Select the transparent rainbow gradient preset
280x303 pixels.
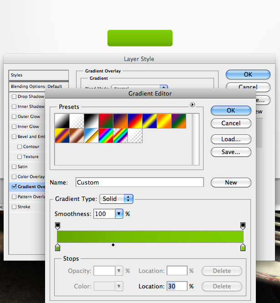pos(121,136)
